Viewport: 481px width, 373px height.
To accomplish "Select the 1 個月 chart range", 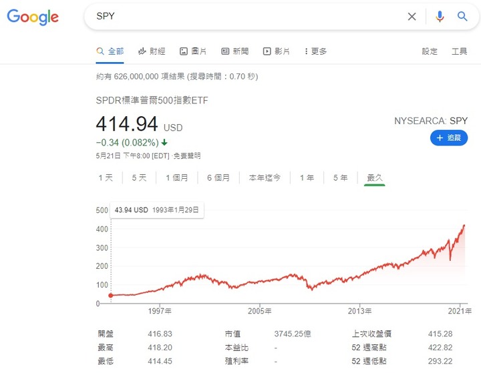I will click(176, 177).
